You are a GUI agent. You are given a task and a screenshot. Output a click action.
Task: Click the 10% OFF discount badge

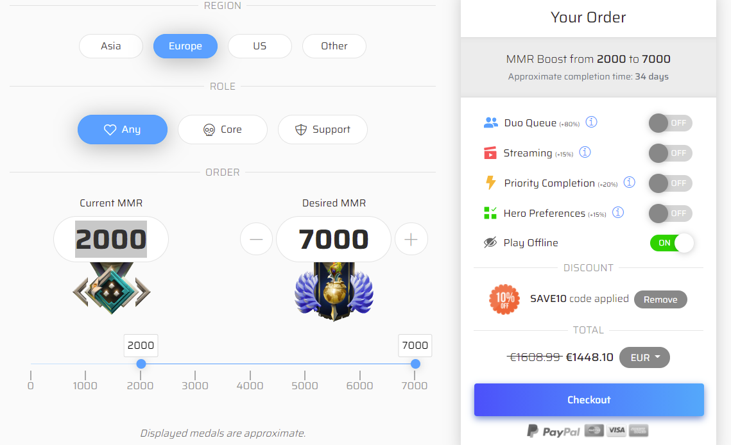[x=504, y=299]
